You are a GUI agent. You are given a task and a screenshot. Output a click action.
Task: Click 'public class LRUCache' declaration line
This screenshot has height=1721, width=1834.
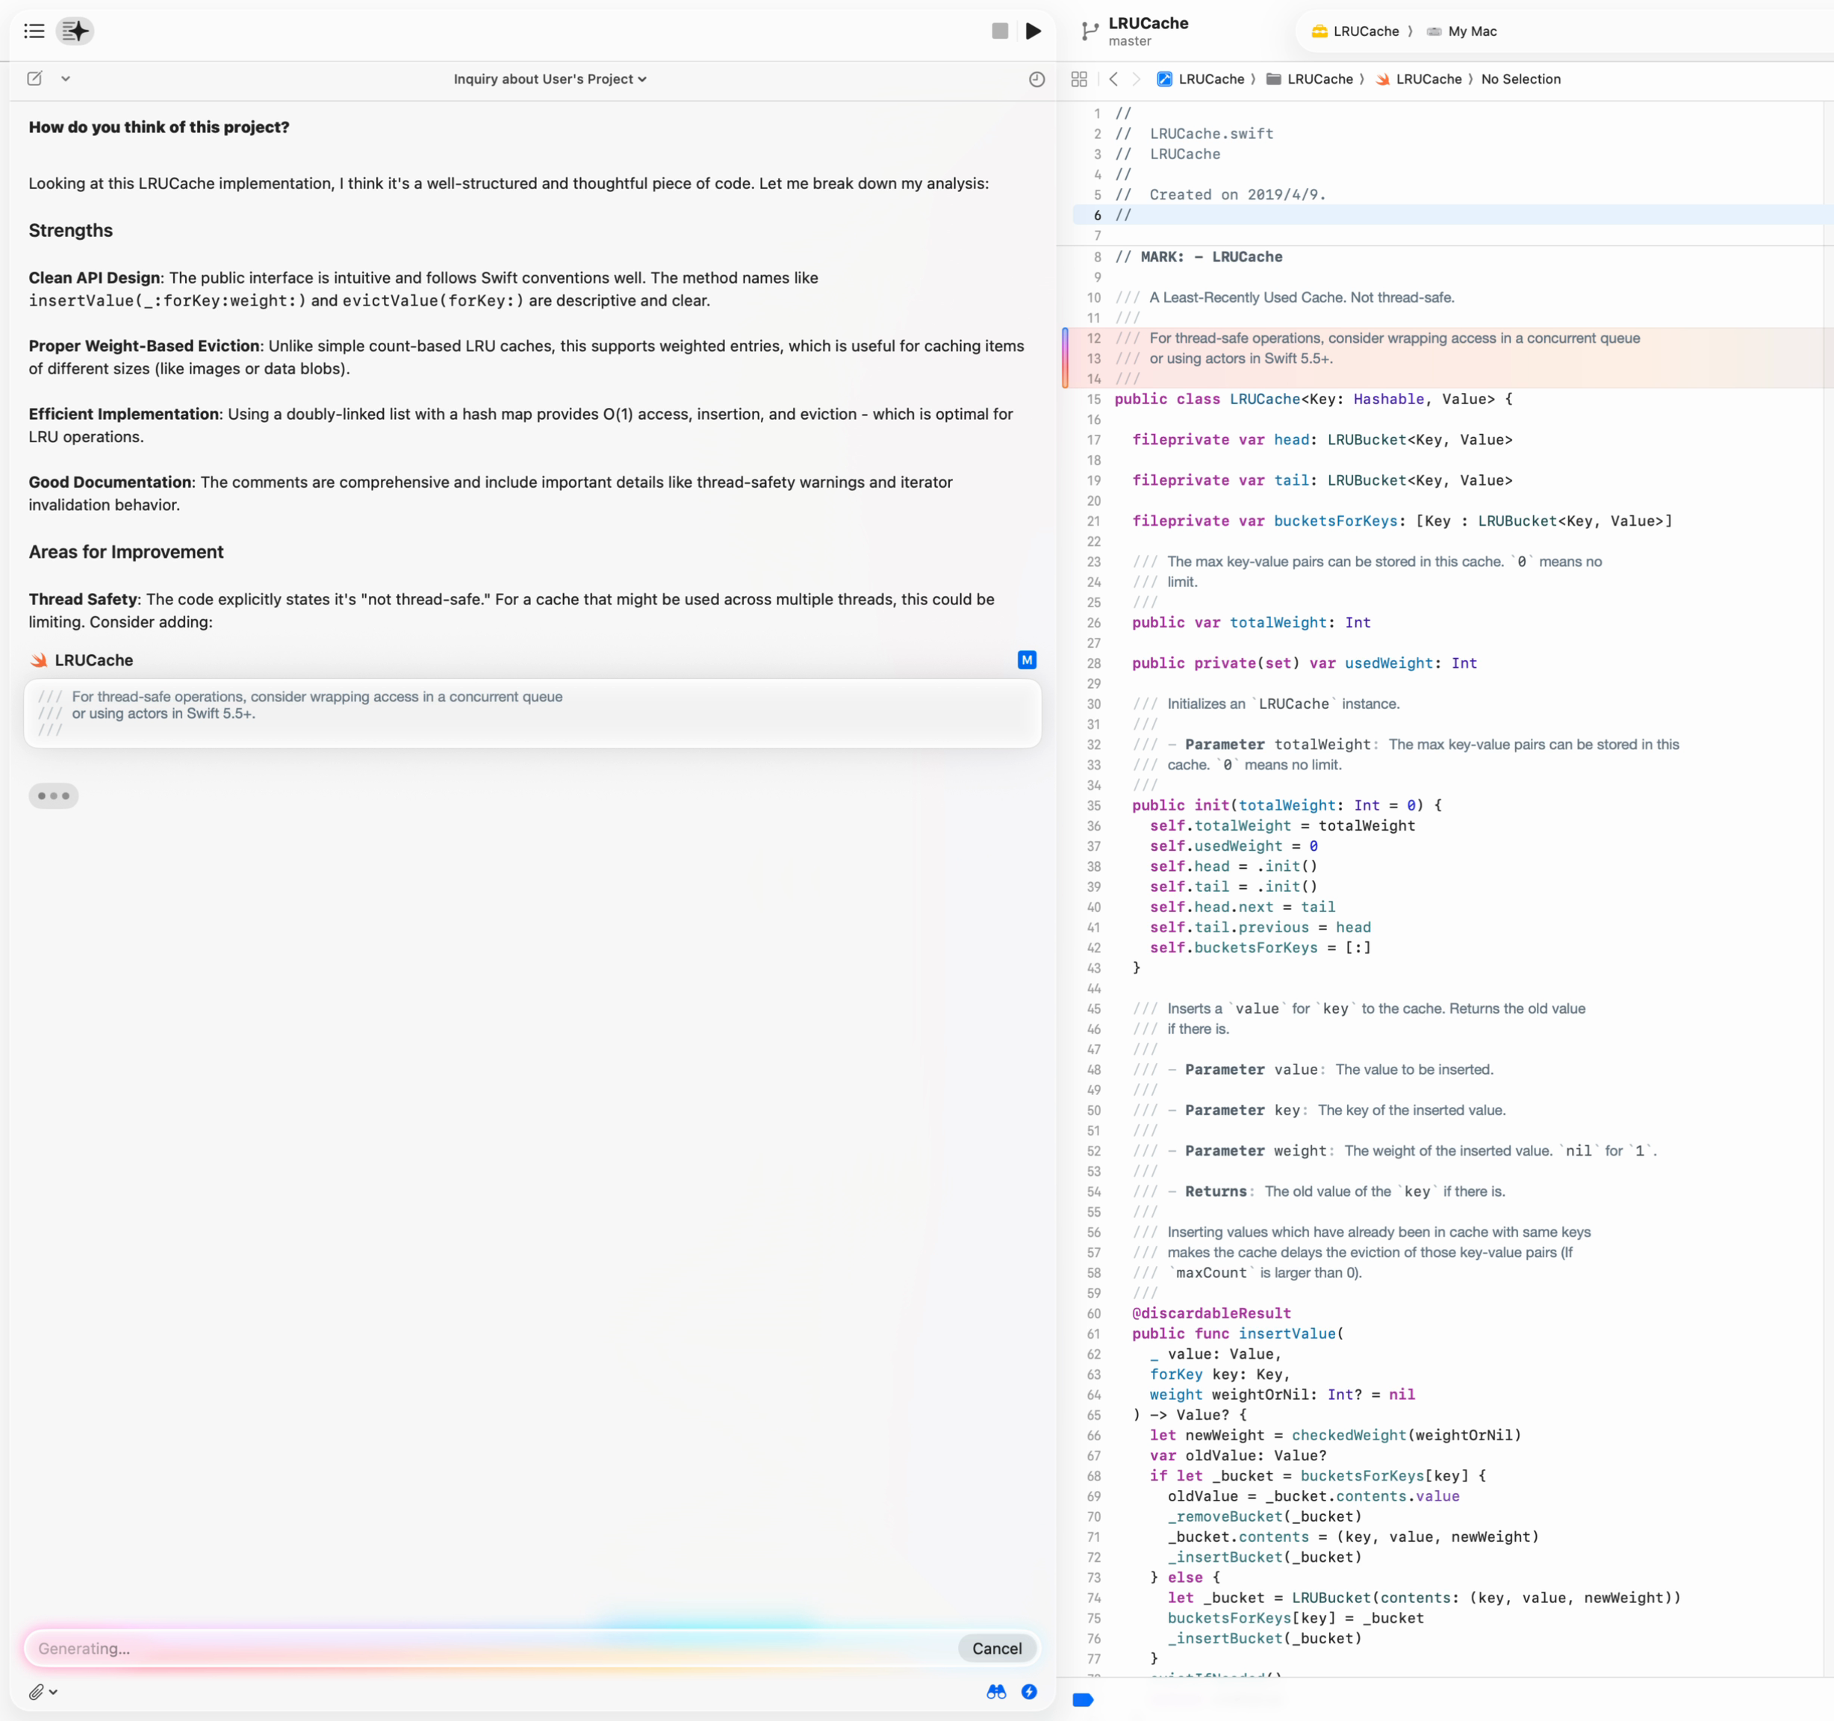(x=1313, y=400)
